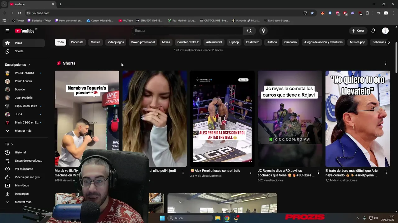Click the search magnifier button
The width and height of the screenshot is (398, 223).
(x=249, y=31)
